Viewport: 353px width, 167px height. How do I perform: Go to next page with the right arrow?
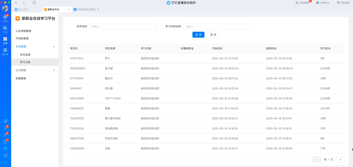tap(340, 159)
